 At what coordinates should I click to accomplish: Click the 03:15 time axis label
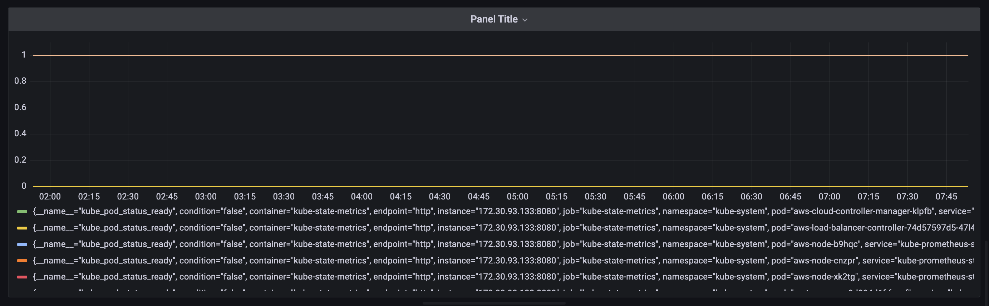tap(245, 197)
